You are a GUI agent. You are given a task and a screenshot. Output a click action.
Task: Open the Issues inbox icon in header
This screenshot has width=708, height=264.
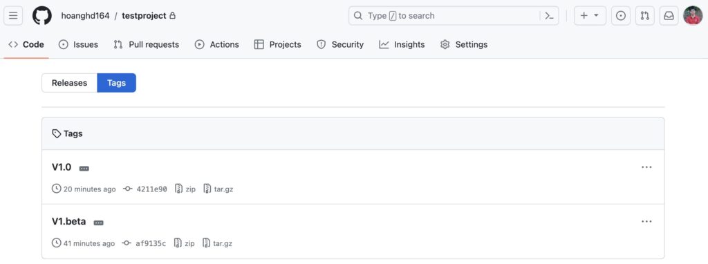point(621,16)
